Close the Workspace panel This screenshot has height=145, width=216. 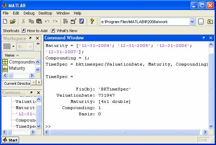(37, 38)
